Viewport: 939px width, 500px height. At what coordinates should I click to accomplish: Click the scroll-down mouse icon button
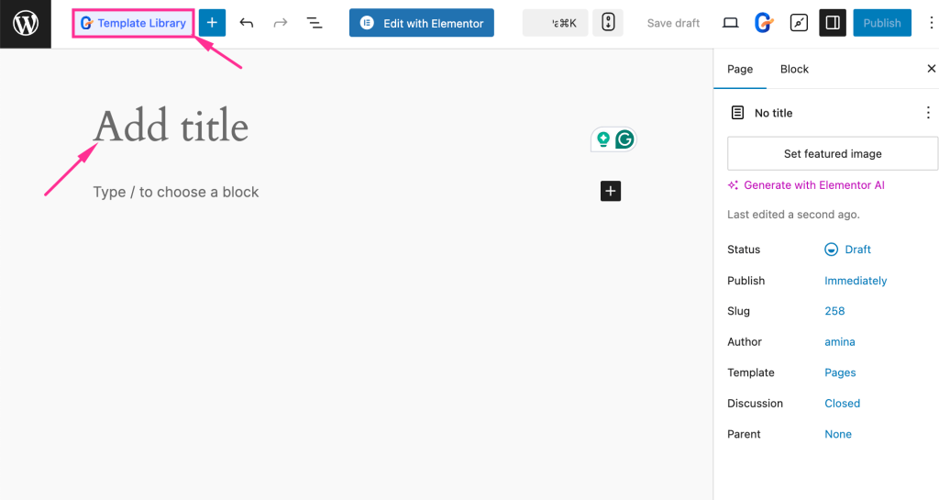(608, 23)
